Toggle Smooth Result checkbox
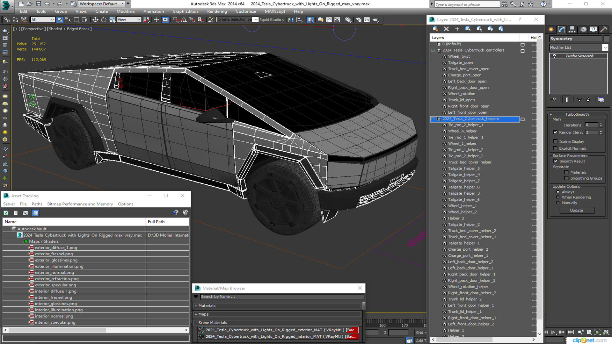The height and width of the screenshot is (344, 612). tap(556, 161)
